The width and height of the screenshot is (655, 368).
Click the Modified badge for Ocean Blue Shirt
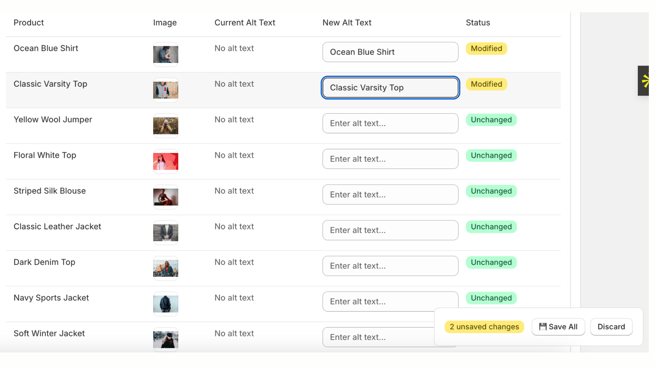[486, 49]
